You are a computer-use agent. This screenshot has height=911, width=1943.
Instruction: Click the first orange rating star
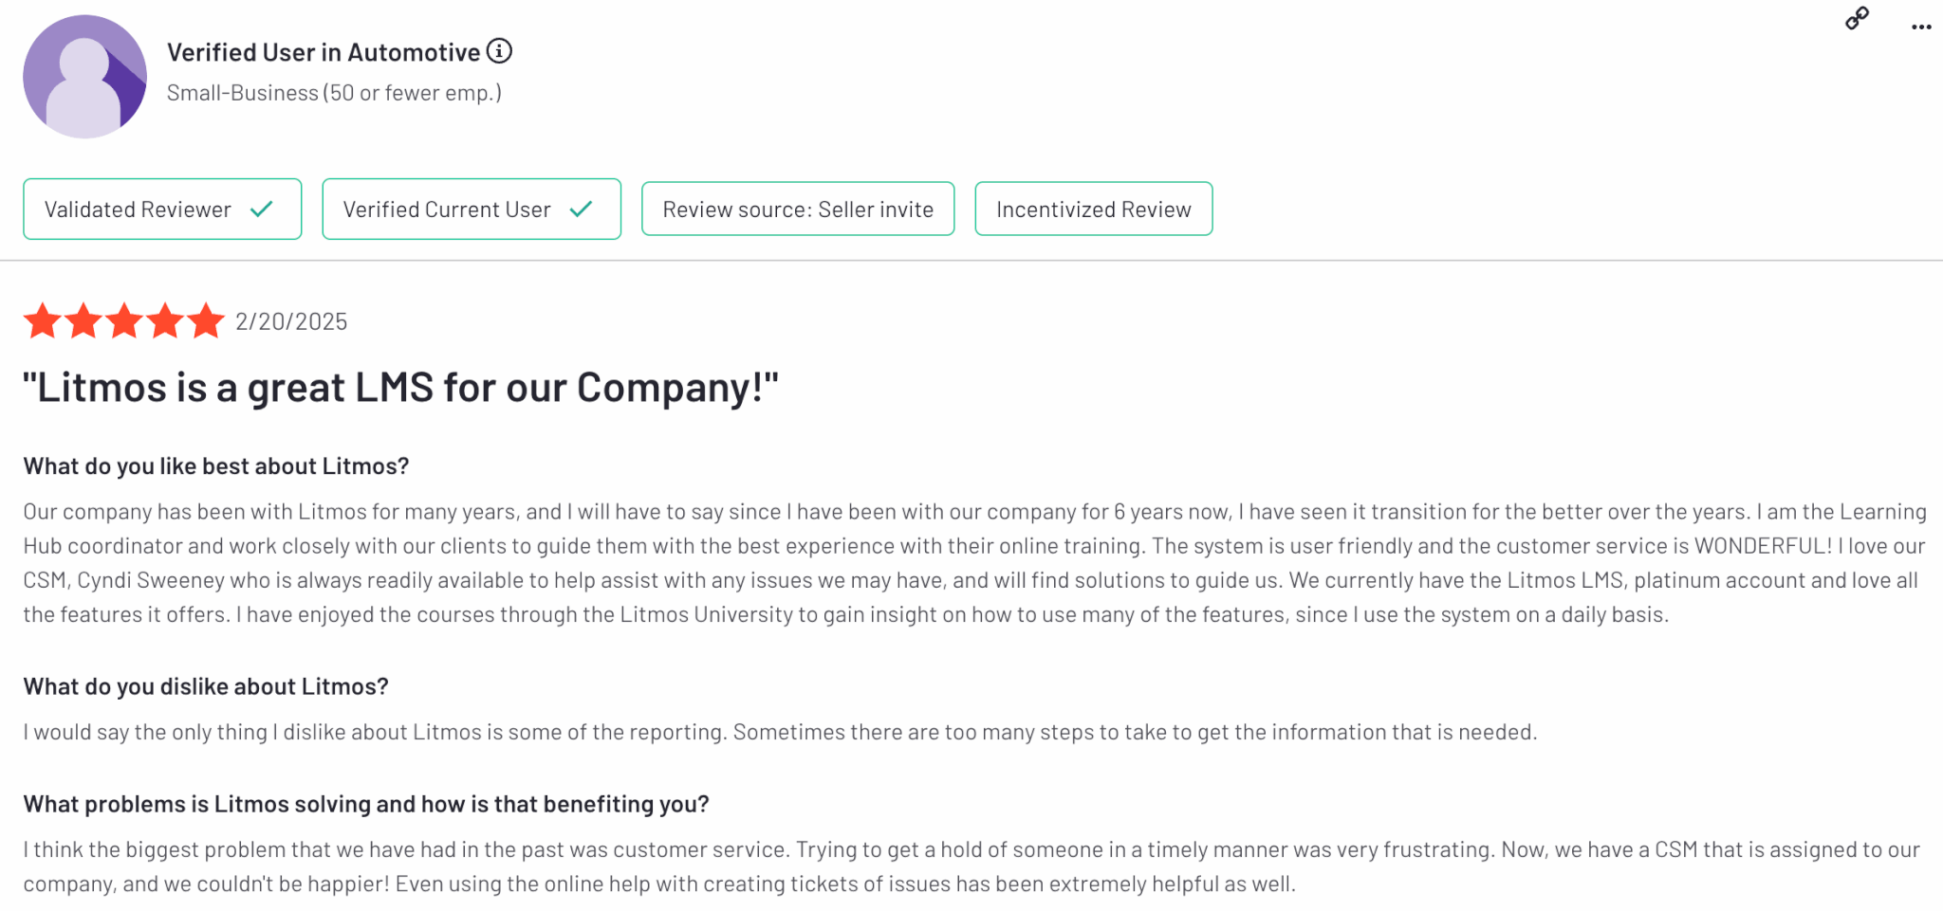(x=43, y=321)
